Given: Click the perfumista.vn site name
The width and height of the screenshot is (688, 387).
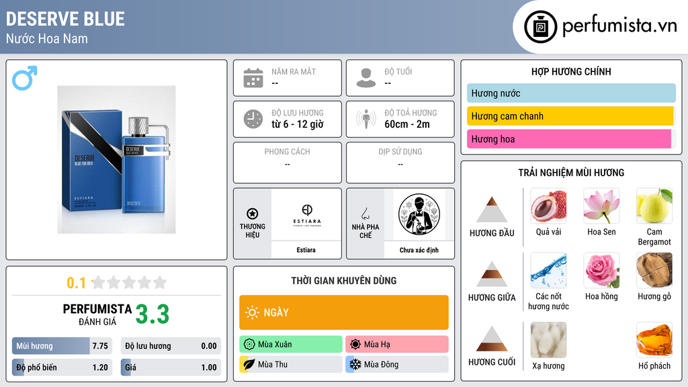Looking at the screenshot, I should tap(619, 26).
